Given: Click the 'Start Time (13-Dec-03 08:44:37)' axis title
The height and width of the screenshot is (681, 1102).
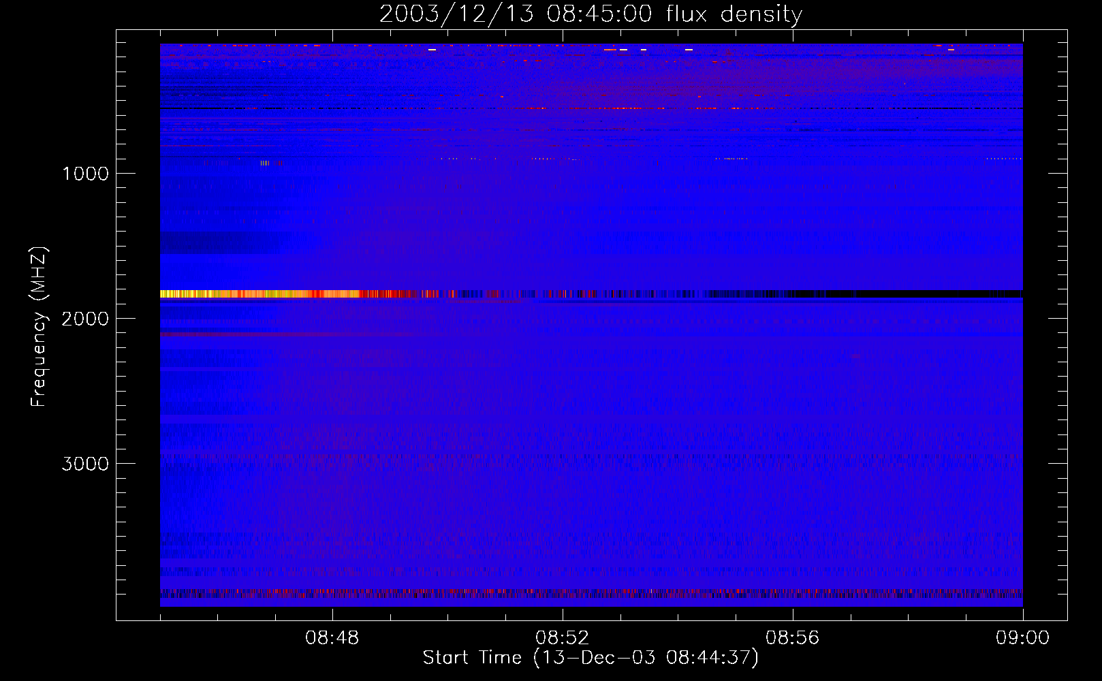Looking at the screenshot, I should [x=591, y=658].
